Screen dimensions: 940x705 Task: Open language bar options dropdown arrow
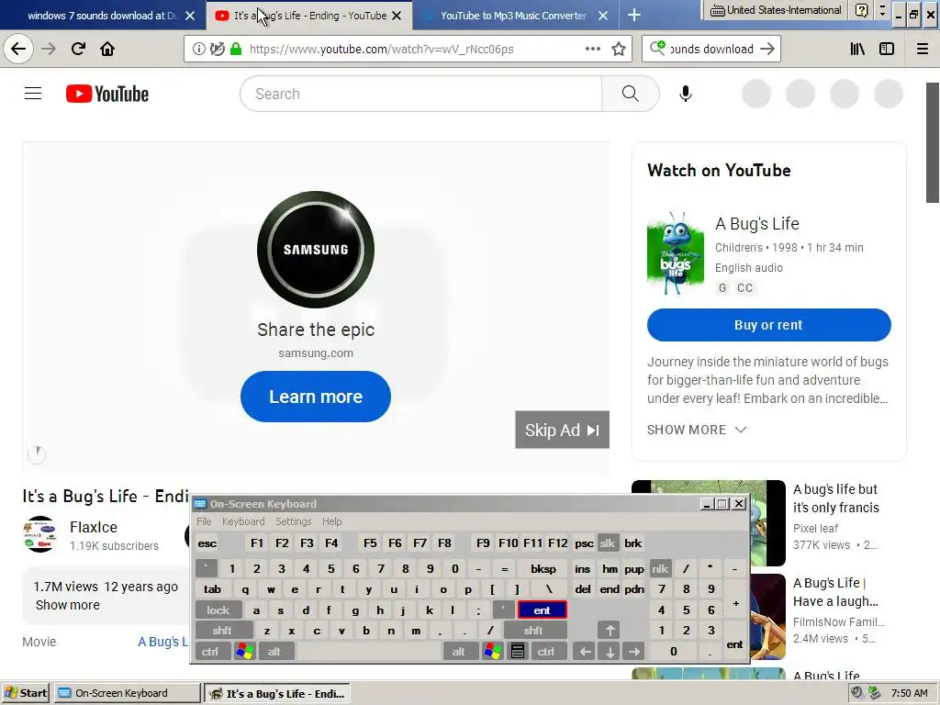coord(882,10)
